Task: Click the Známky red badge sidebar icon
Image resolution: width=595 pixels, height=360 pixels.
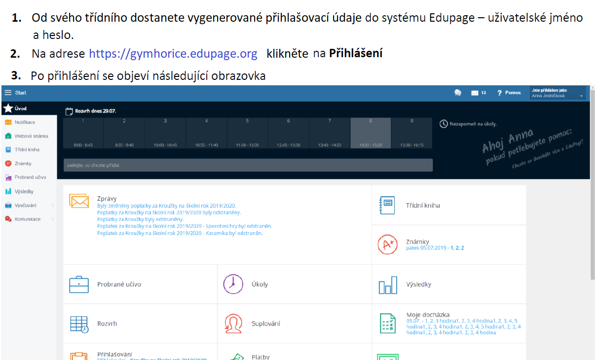Action: pos(8,163)
